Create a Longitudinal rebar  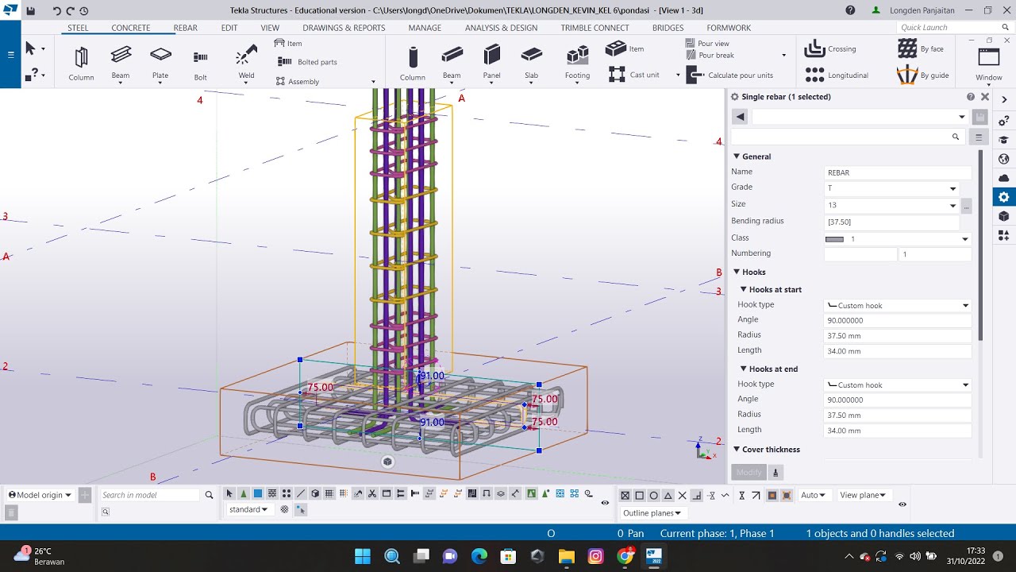pyautogui.click(x=837, y=75)
